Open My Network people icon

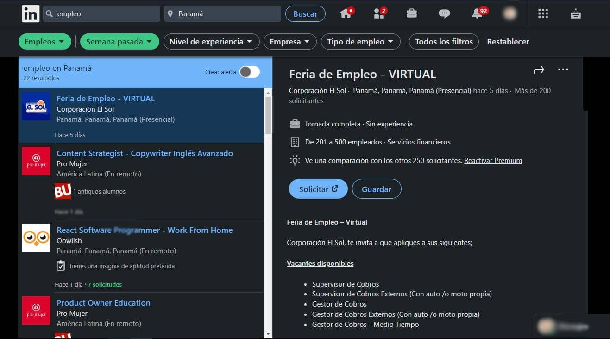coord(379,13)
